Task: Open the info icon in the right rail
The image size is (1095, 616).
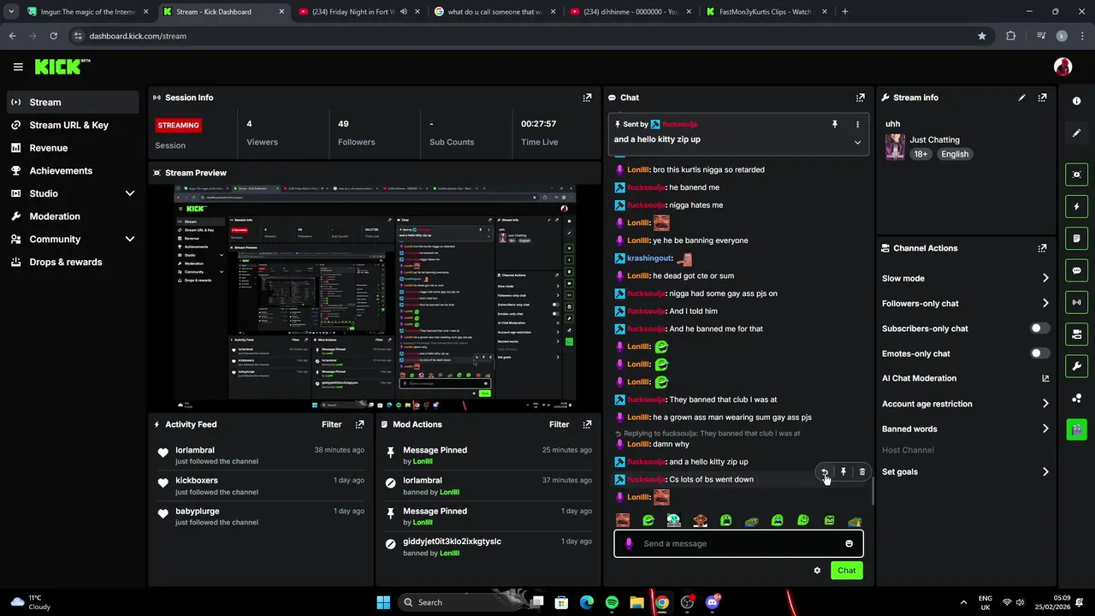Action: 1076,101
